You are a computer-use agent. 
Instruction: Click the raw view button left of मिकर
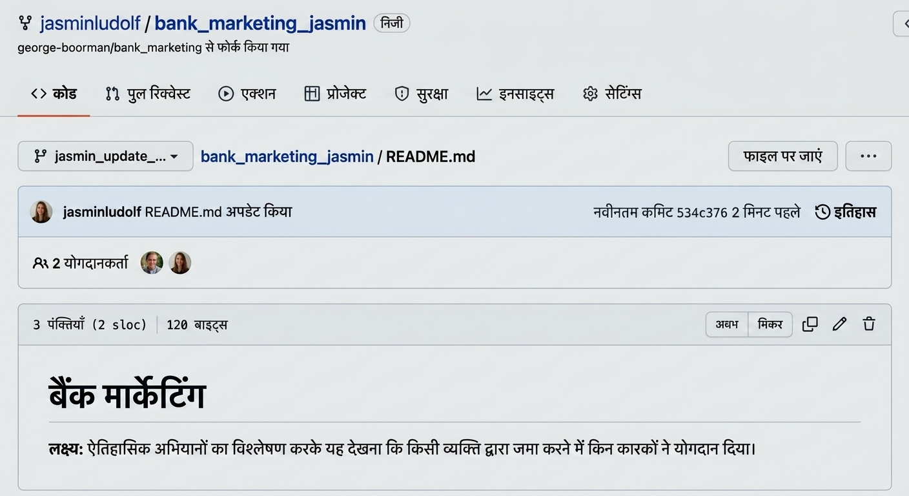pyautogui.click(x=727, y=324)
